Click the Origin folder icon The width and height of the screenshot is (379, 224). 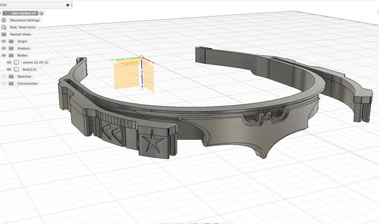(11, 41)
